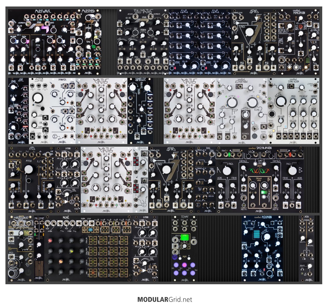Screen dimensions: 330x305
Task: Select the Mimeophon module
Action: point(298,42)
